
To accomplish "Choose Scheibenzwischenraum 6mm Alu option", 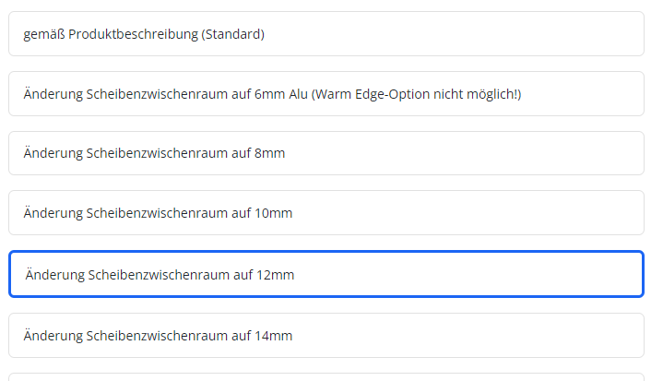I will point(326,94).
